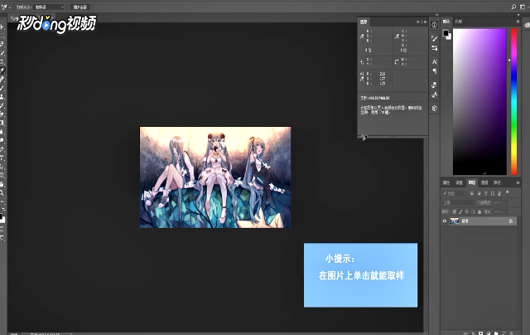Toggle the type layer filter icon
The image size is (530, 335).
tap(486, 193)
